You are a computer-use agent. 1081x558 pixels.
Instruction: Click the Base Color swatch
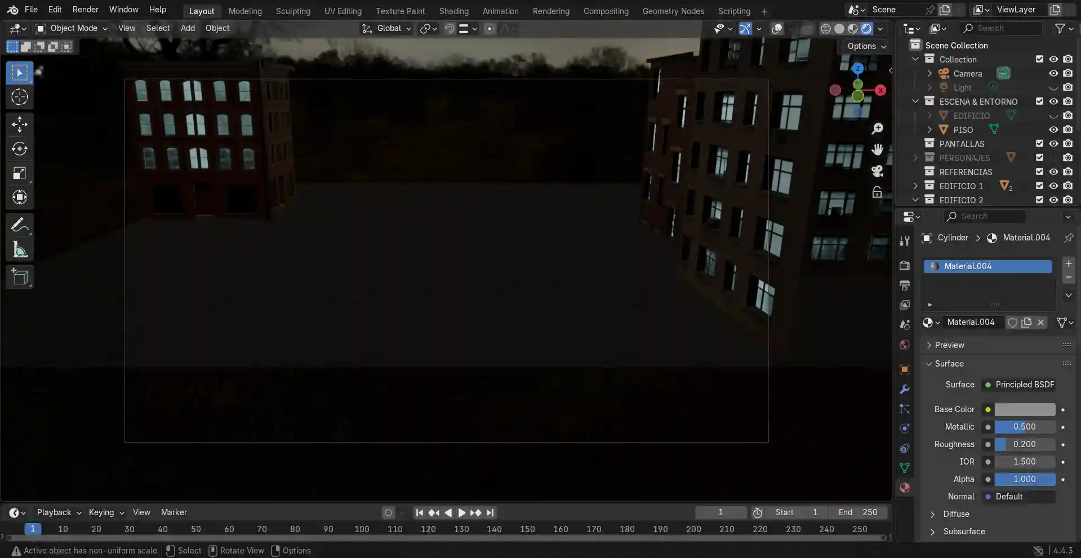tap(1025, 409)
